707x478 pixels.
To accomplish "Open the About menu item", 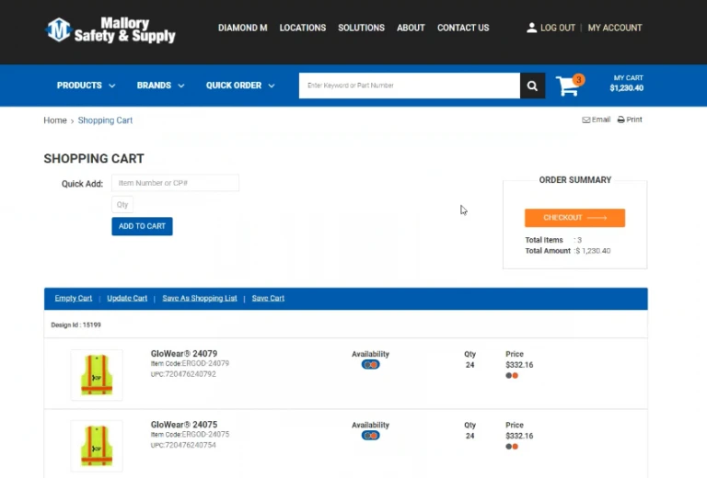I will pos(411,28).
